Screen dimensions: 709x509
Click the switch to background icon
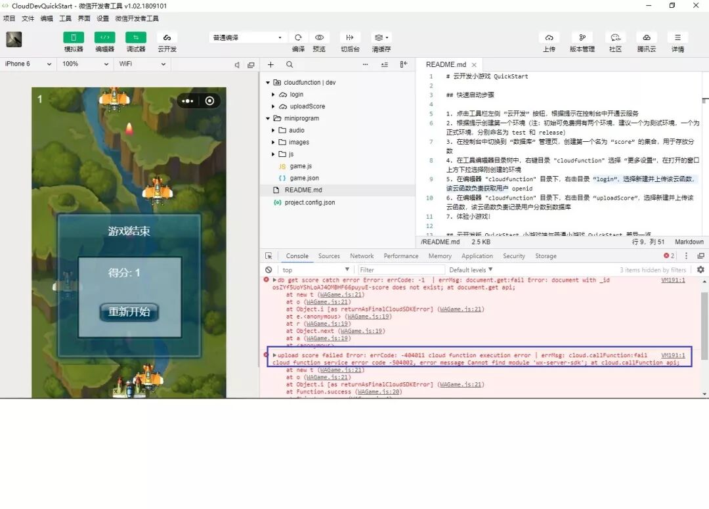(349, 37)
